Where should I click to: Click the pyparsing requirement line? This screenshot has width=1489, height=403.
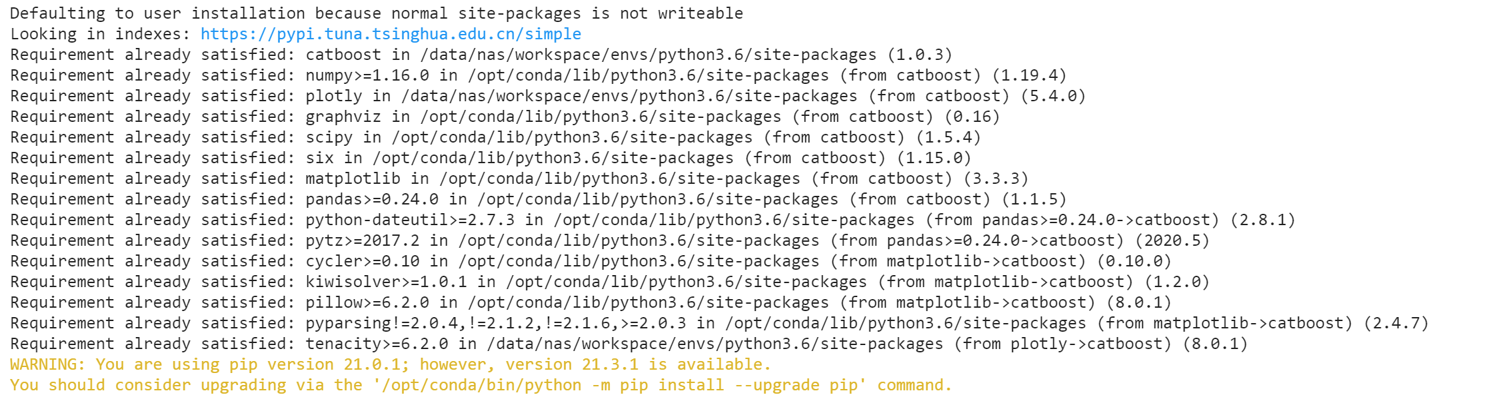719,323
